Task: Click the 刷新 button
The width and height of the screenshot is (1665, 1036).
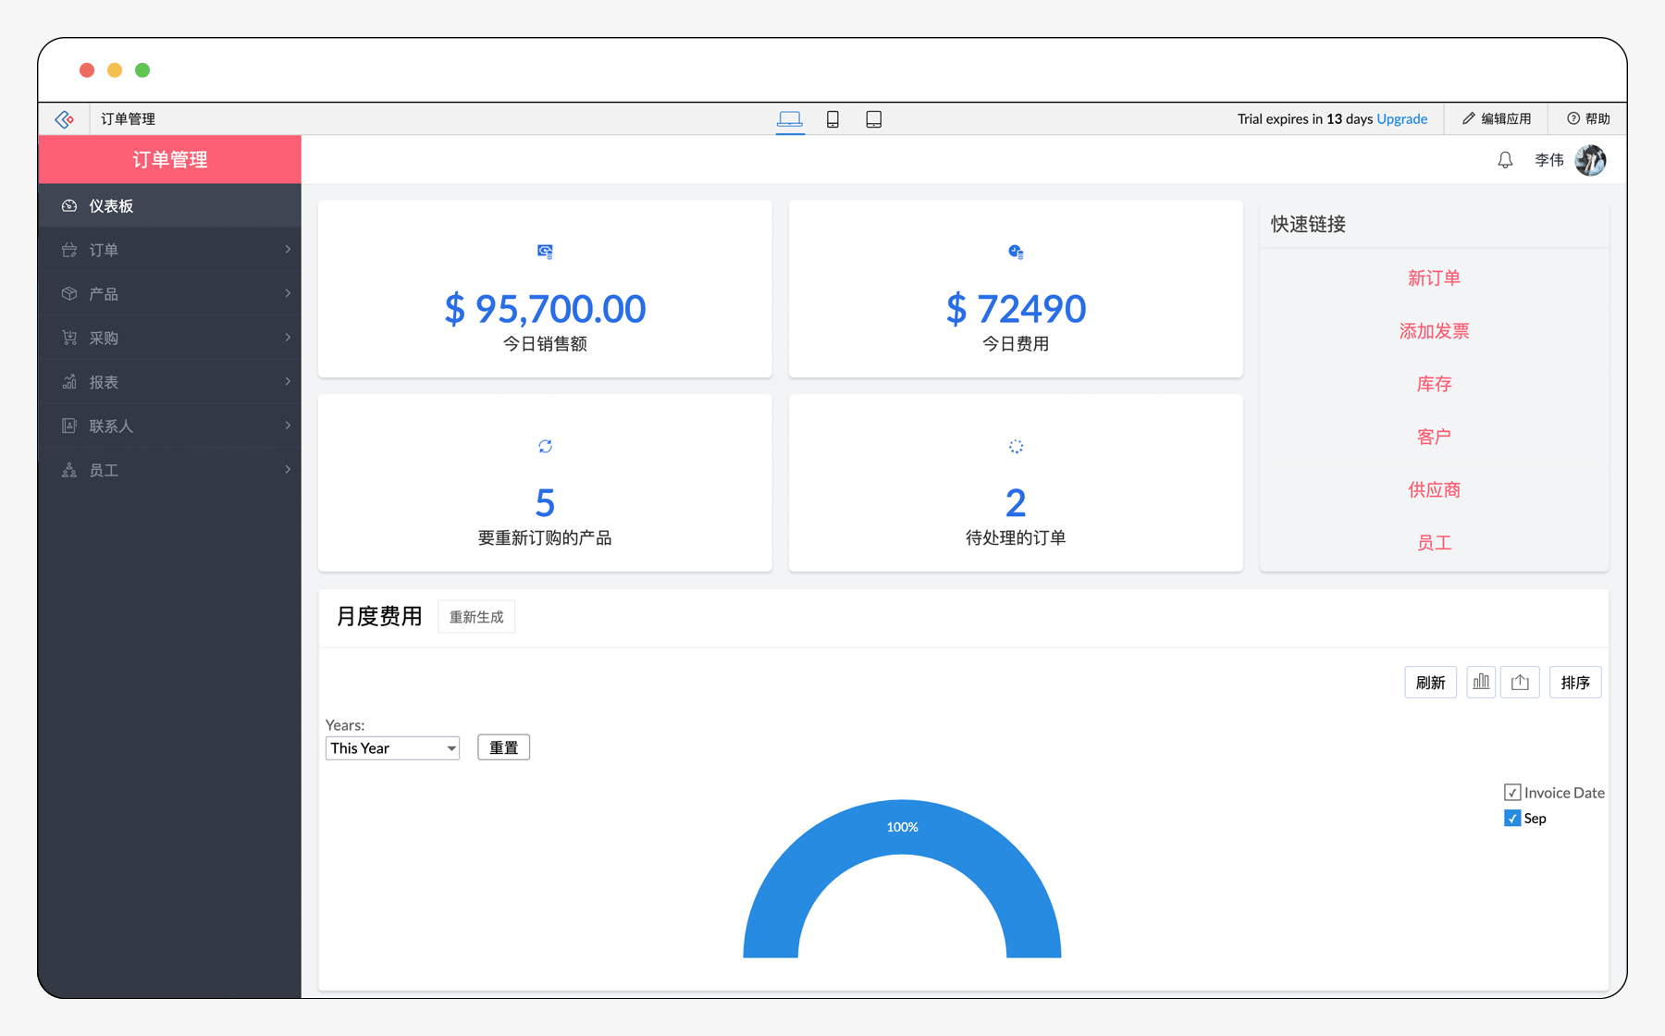Action: [1430, 683]
